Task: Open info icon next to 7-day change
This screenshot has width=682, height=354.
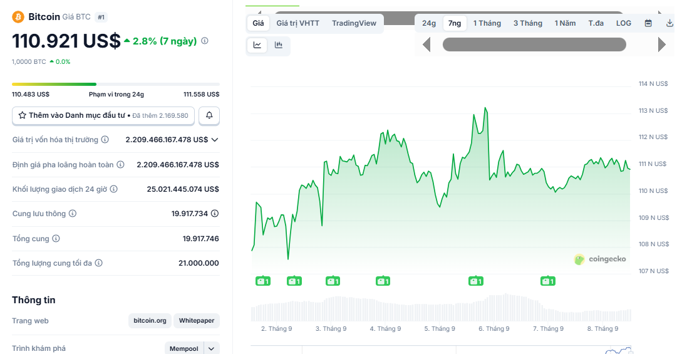Action: (x=204, y=41)
